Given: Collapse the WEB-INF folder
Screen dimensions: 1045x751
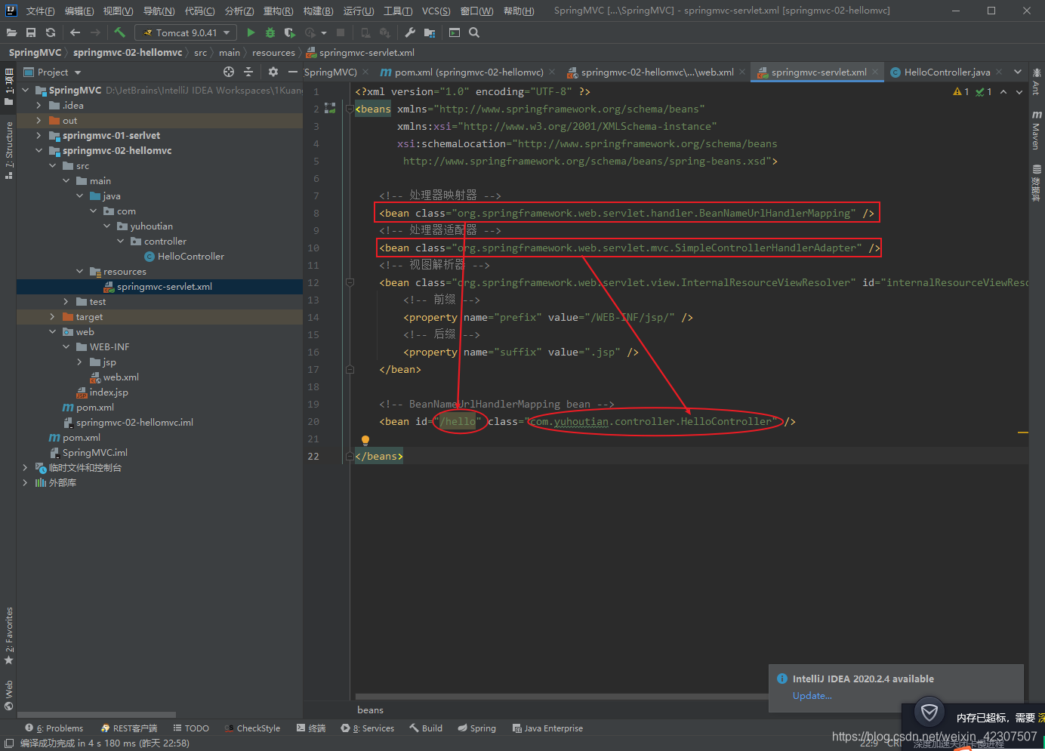Looking at the screenshot, I should click(66, 347).
